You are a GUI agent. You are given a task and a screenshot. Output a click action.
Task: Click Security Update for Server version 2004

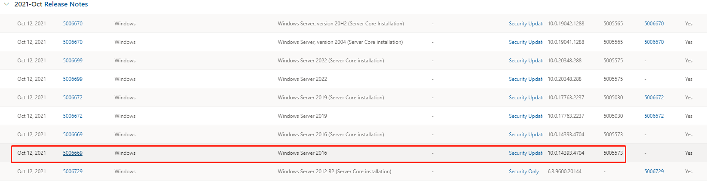(526, 42)
